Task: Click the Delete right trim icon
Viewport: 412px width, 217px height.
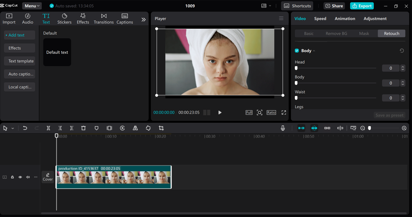Action: [71, 128]
